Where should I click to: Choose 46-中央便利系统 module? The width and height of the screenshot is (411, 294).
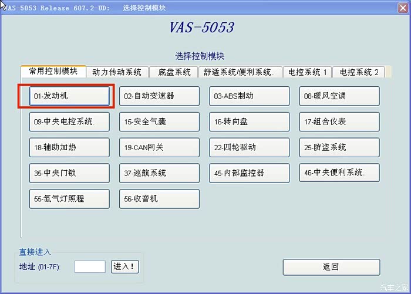pos(339,173)
